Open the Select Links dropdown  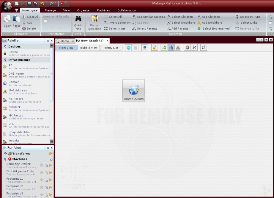[259, 21]
